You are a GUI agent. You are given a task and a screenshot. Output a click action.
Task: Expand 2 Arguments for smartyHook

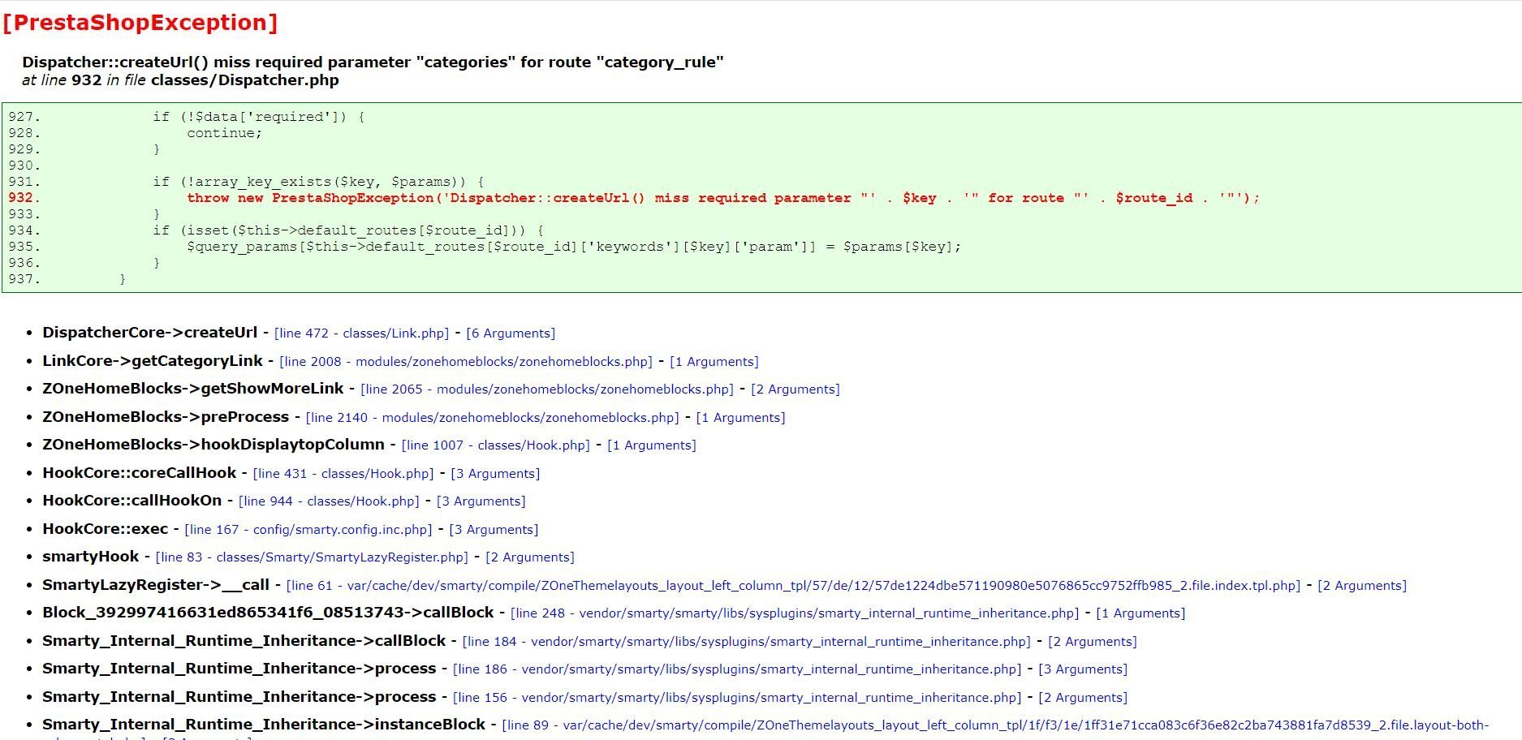[530, 557]
